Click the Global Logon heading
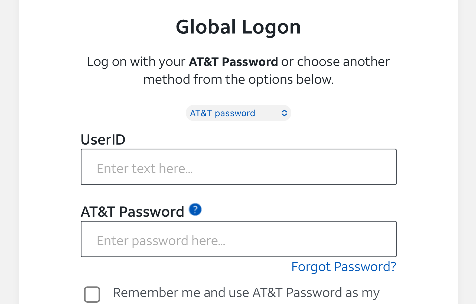 [238, 27]
